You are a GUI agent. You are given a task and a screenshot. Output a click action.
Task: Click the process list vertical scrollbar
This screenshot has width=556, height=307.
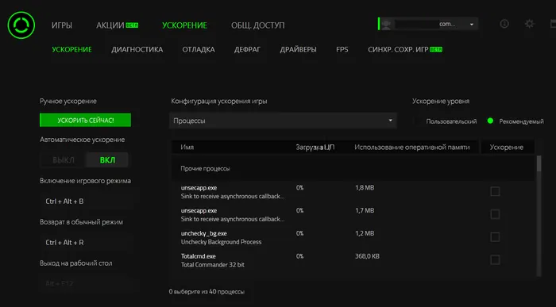click(539, 216)
